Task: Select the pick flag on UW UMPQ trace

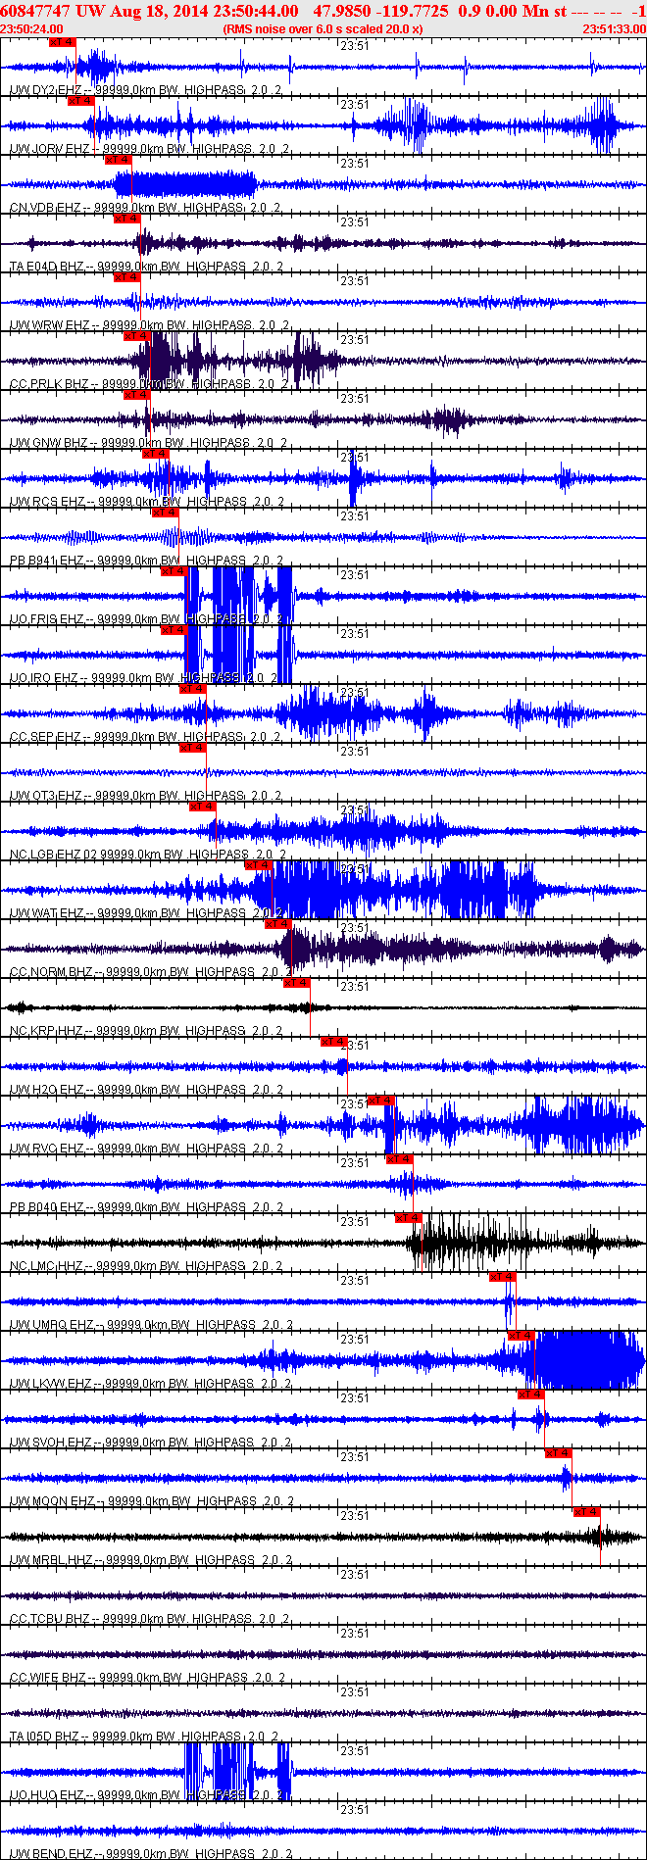Action: 502,1277
